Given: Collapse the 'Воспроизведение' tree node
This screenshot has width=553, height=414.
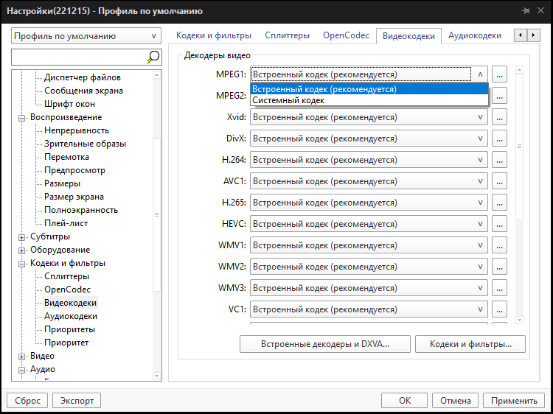Looking at the screenshot, I should [22, 117].
